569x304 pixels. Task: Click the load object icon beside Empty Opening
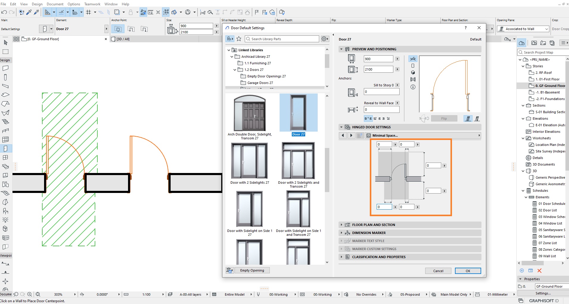(x=229, y=270)
